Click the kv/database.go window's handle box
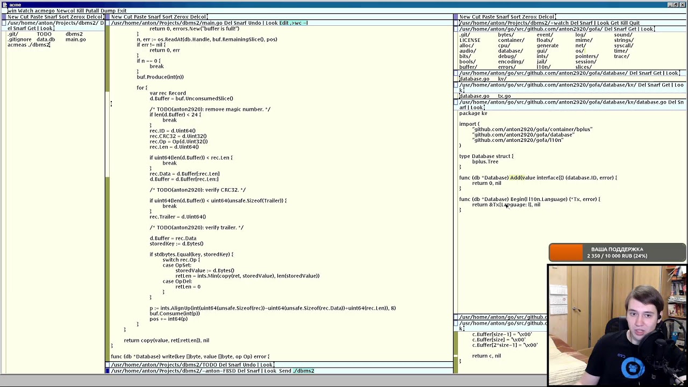688x387 pixels. point(456,102)
